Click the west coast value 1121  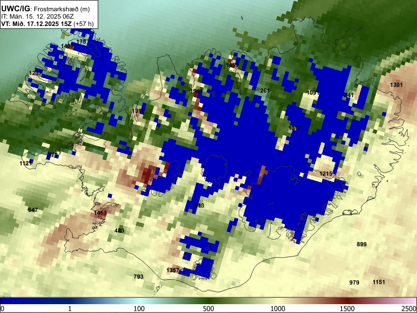click(x=26, y=163)
